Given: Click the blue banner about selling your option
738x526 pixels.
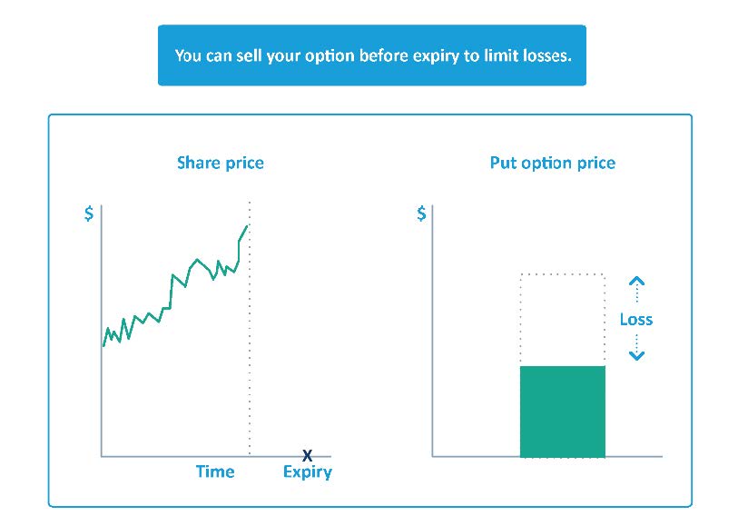Looking at the screenshot, I should (372, 55).
